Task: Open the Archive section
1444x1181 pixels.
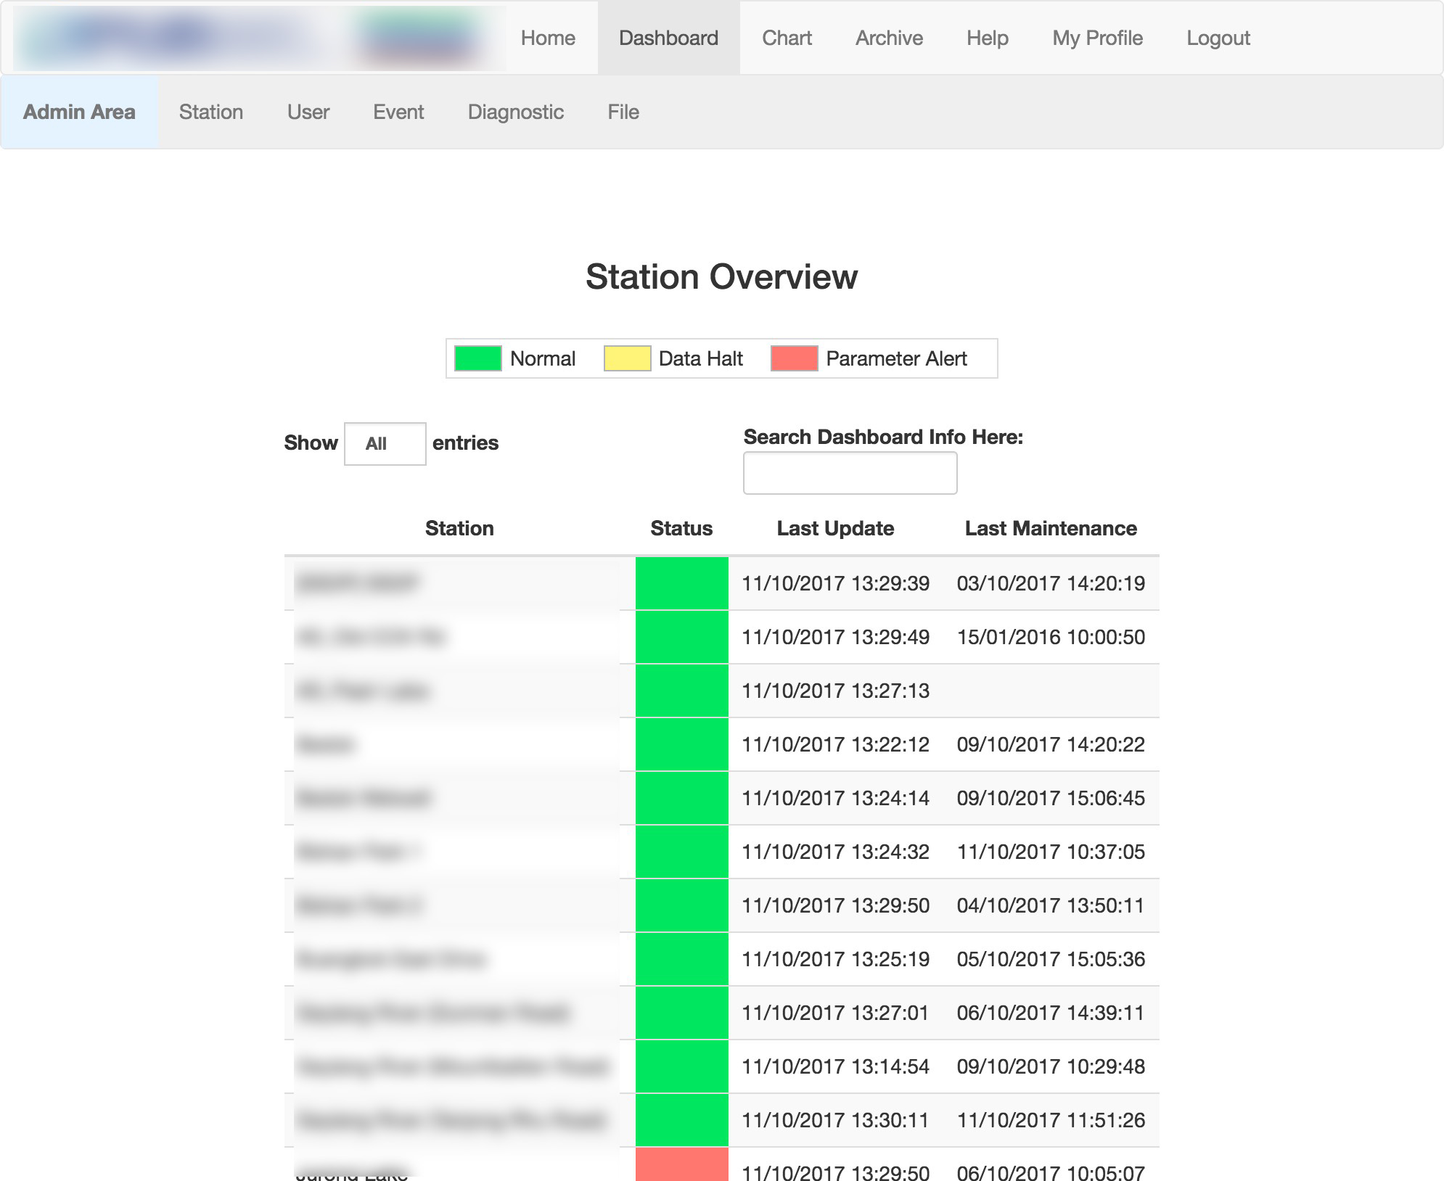Action: [889, 38]
